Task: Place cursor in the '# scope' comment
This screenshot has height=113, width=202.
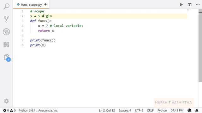Action: 37,11
